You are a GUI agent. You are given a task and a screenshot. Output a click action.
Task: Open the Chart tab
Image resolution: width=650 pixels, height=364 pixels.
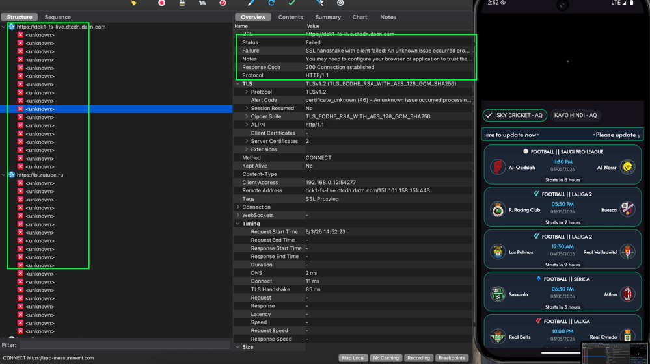click(x=360, y=17)
